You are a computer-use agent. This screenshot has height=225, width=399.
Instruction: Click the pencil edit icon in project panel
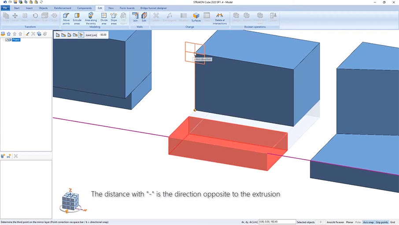(x=27, y=34)
